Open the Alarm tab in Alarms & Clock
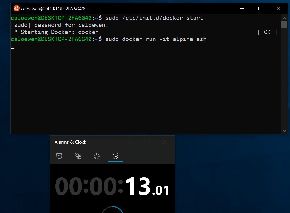 click(59, 156)
